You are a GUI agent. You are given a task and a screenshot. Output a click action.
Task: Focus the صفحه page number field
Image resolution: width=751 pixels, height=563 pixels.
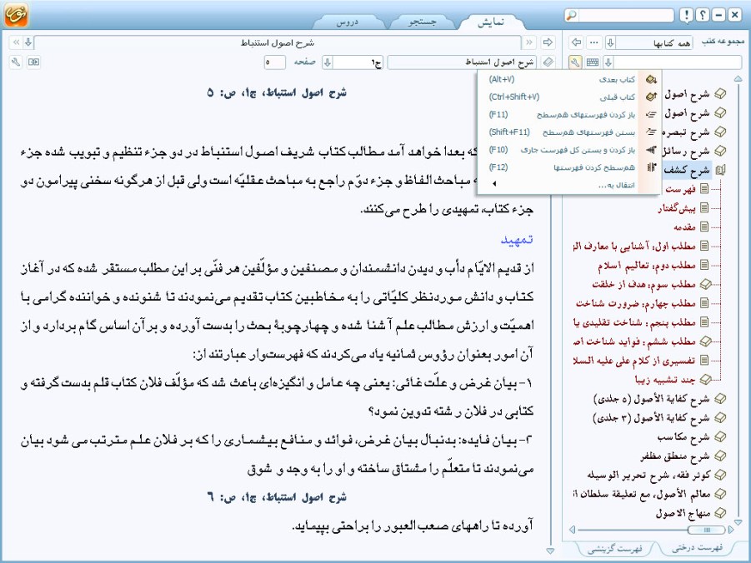(x=275, y=62)
